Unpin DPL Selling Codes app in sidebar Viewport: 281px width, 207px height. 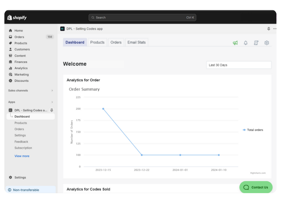click(x=52, y=110)
